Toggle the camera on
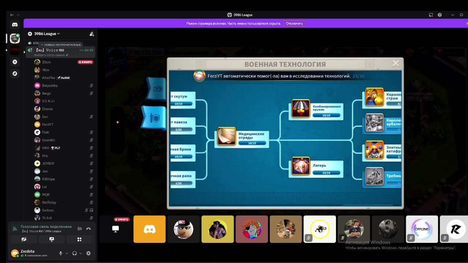This screenshot has height=263, width=468. [24, 239]
